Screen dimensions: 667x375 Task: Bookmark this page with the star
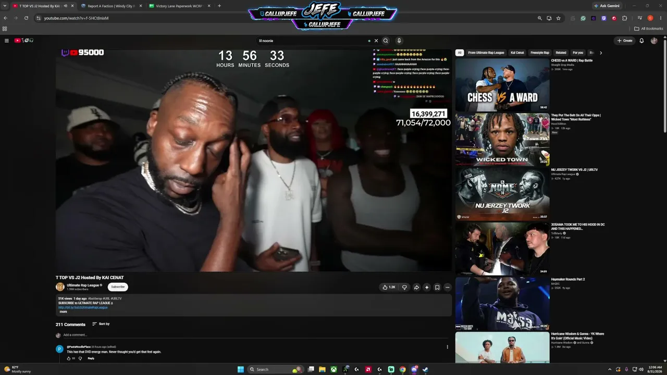pyautogui.click(x=559, y=18)
